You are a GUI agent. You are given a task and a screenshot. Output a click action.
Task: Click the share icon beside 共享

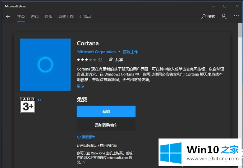pos(111,59)
